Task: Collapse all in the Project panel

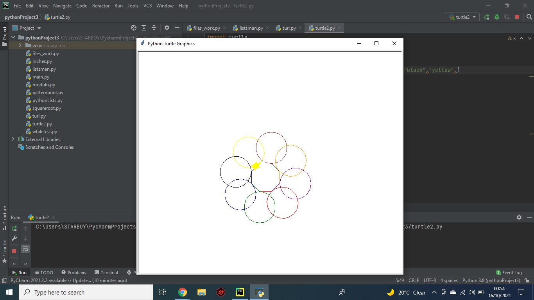Action: (154, 28)
